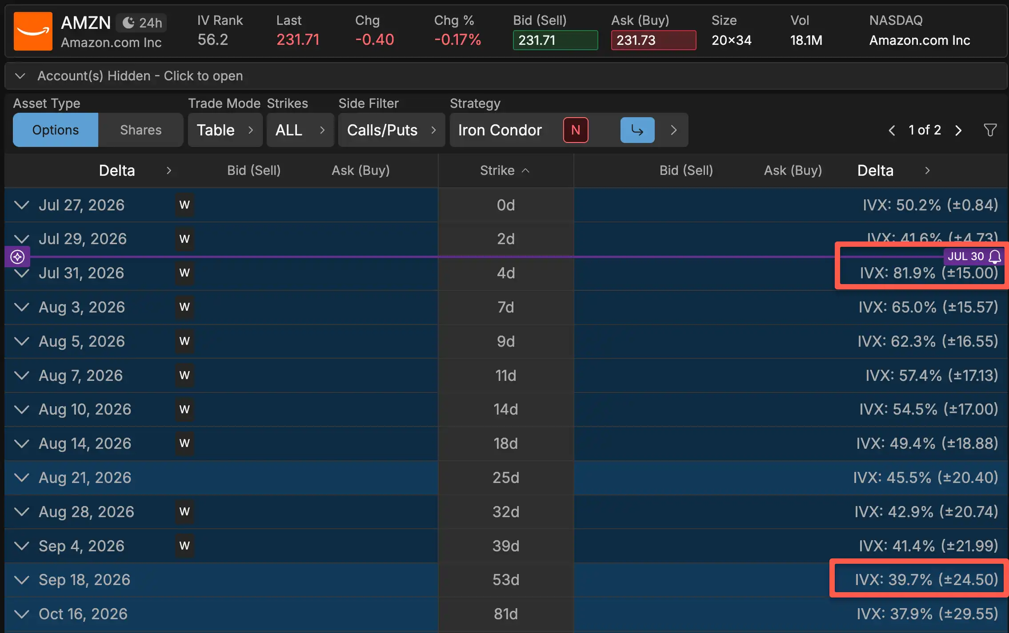The image size is (1009, 633).
Task: Click the red Ask (Buy) 231.73 box
Action: pos(653,40)
